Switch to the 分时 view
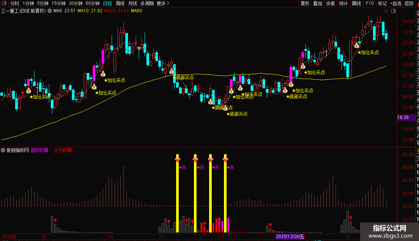 tap(15, 3)
